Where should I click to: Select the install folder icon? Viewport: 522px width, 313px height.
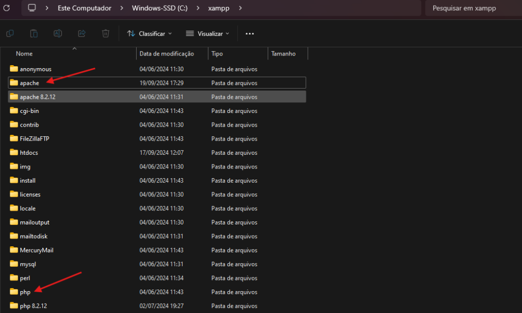[x=14, y=180]
